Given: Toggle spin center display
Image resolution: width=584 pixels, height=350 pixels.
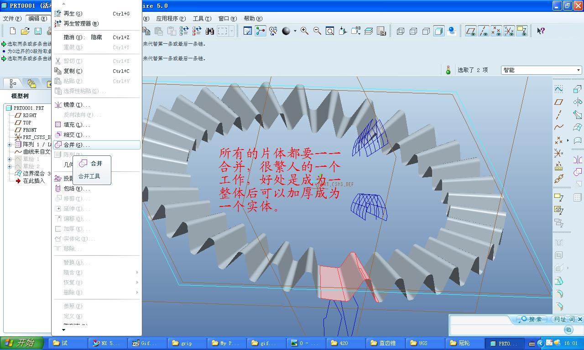Looking at the screenshot, I should click(x=261, y=31).
